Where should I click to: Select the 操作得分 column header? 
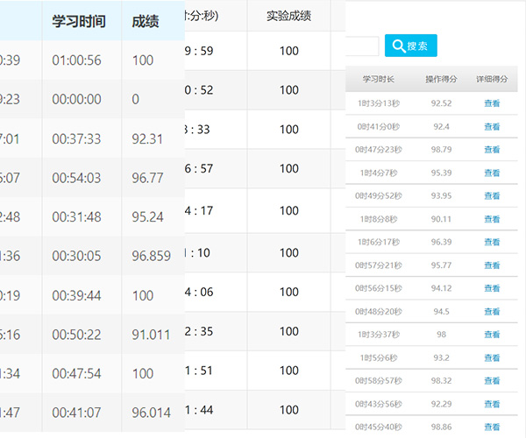click(441, 79)
